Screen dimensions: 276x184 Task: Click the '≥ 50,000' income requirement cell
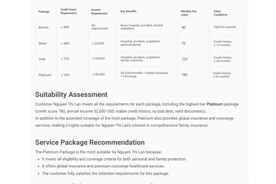[x=99, y=74]
